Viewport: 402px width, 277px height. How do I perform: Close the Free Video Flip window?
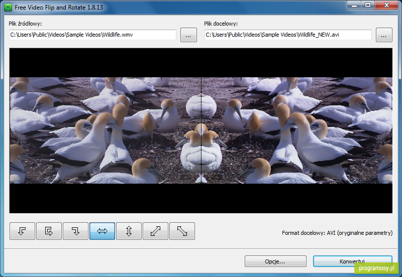[x=386, y=5]
